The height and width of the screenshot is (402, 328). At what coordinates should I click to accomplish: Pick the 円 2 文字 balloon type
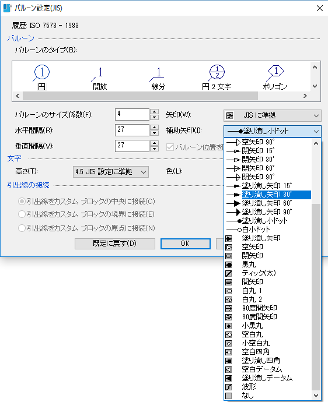[217, 77]
